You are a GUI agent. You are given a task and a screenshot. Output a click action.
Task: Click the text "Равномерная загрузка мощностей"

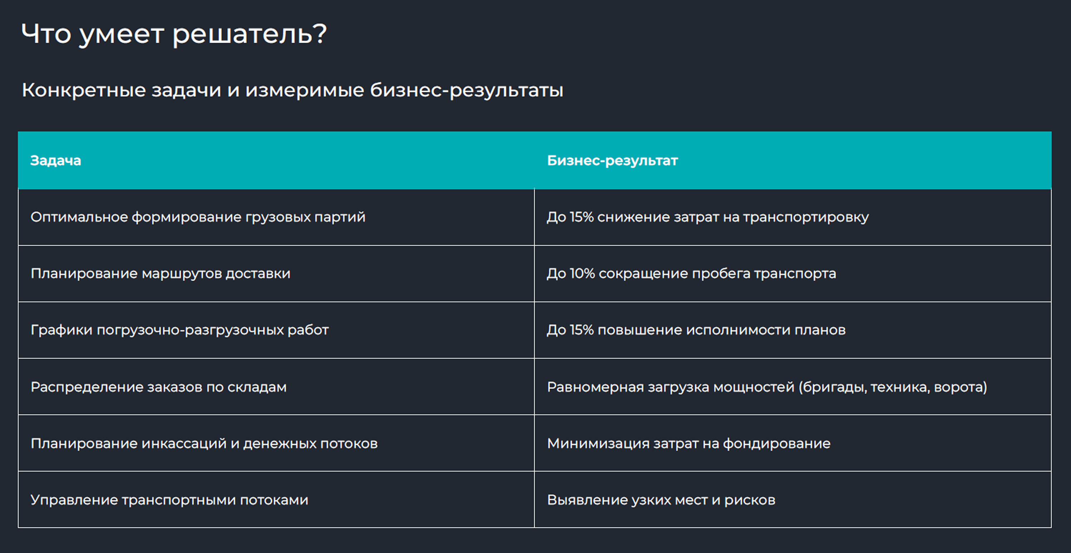click(670, 387)
